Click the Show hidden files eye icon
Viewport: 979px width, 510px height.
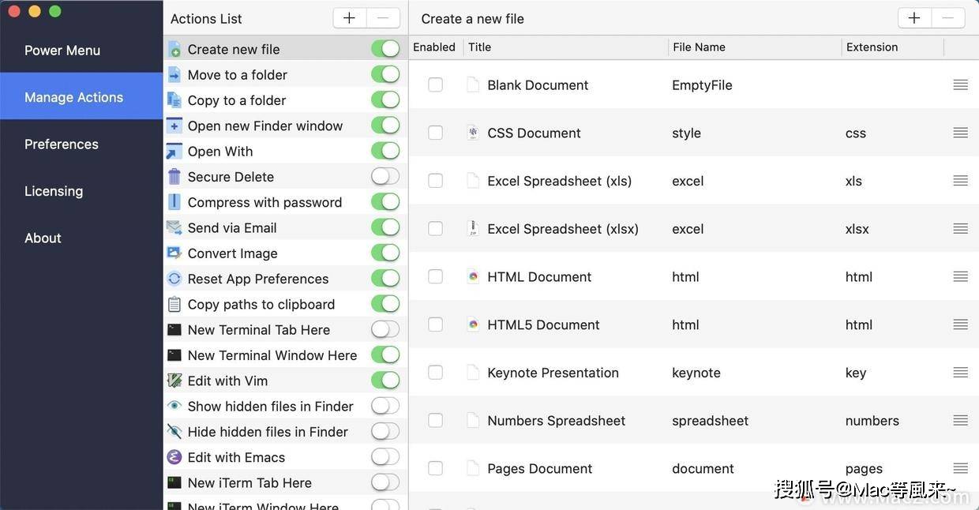[174, 406]
